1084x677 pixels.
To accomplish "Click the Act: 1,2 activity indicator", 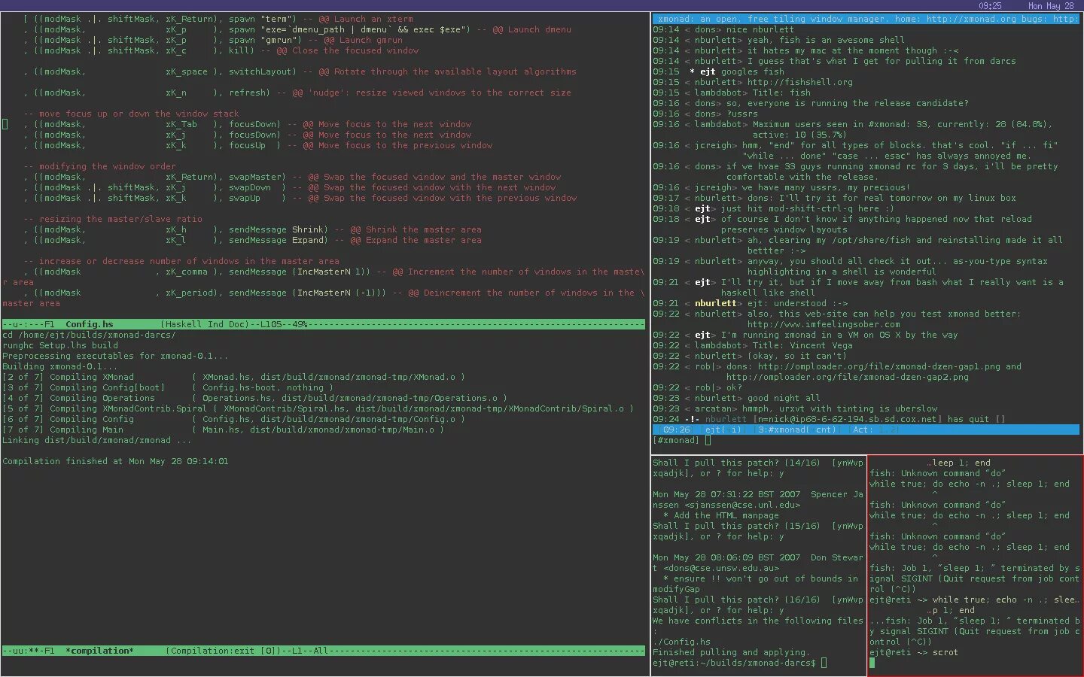I will tap(876, 430).
